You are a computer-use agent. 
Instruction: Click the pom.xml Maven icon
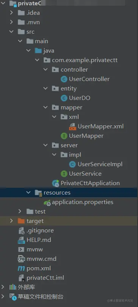tap(21, 268)
